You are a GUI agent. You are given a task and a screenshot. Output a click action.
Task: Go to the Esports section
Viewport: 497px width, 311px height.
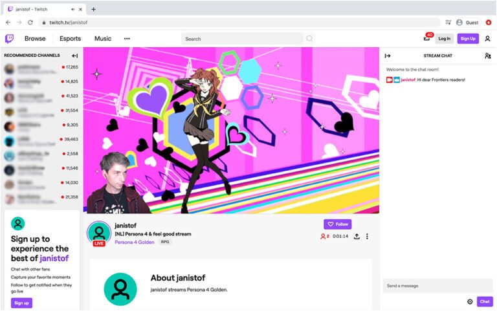[x=70, y=39]
